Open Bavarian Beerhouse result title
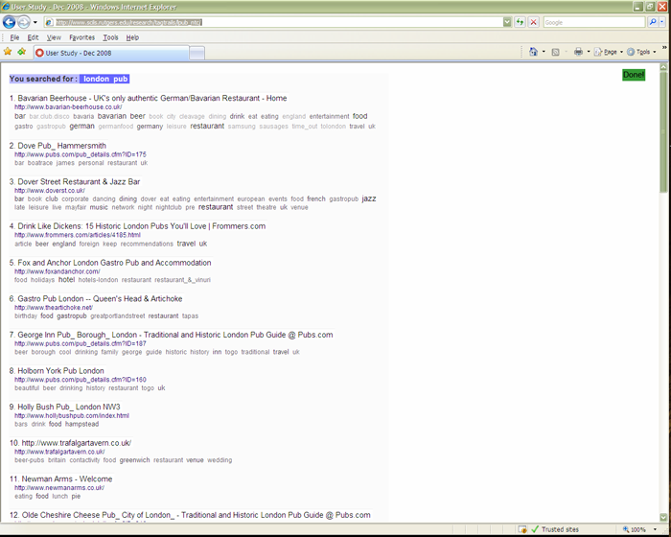The height and width of the screenshot is (537, 671). coord(151,98)
